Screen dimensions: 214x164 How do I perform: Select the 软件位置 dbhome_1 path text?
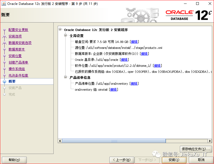click(113, 66)
